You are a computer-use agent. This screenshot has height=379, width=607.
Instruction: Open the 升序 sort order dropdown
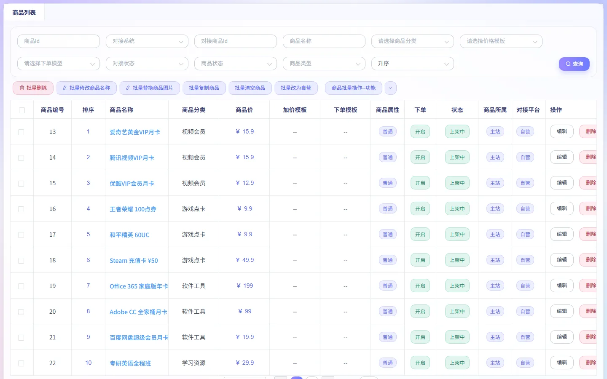[x=413, y=64]
